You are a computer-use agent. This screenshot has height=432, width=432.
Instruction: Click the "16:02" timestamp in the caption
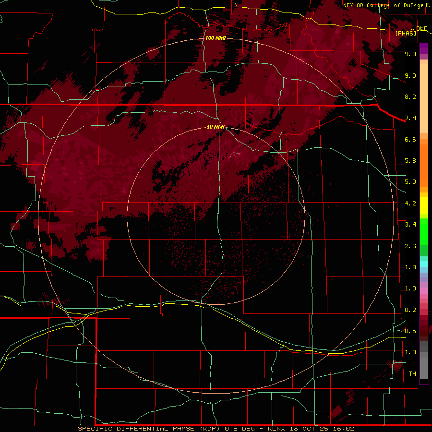pyautogui.click(x=345, y=429)
